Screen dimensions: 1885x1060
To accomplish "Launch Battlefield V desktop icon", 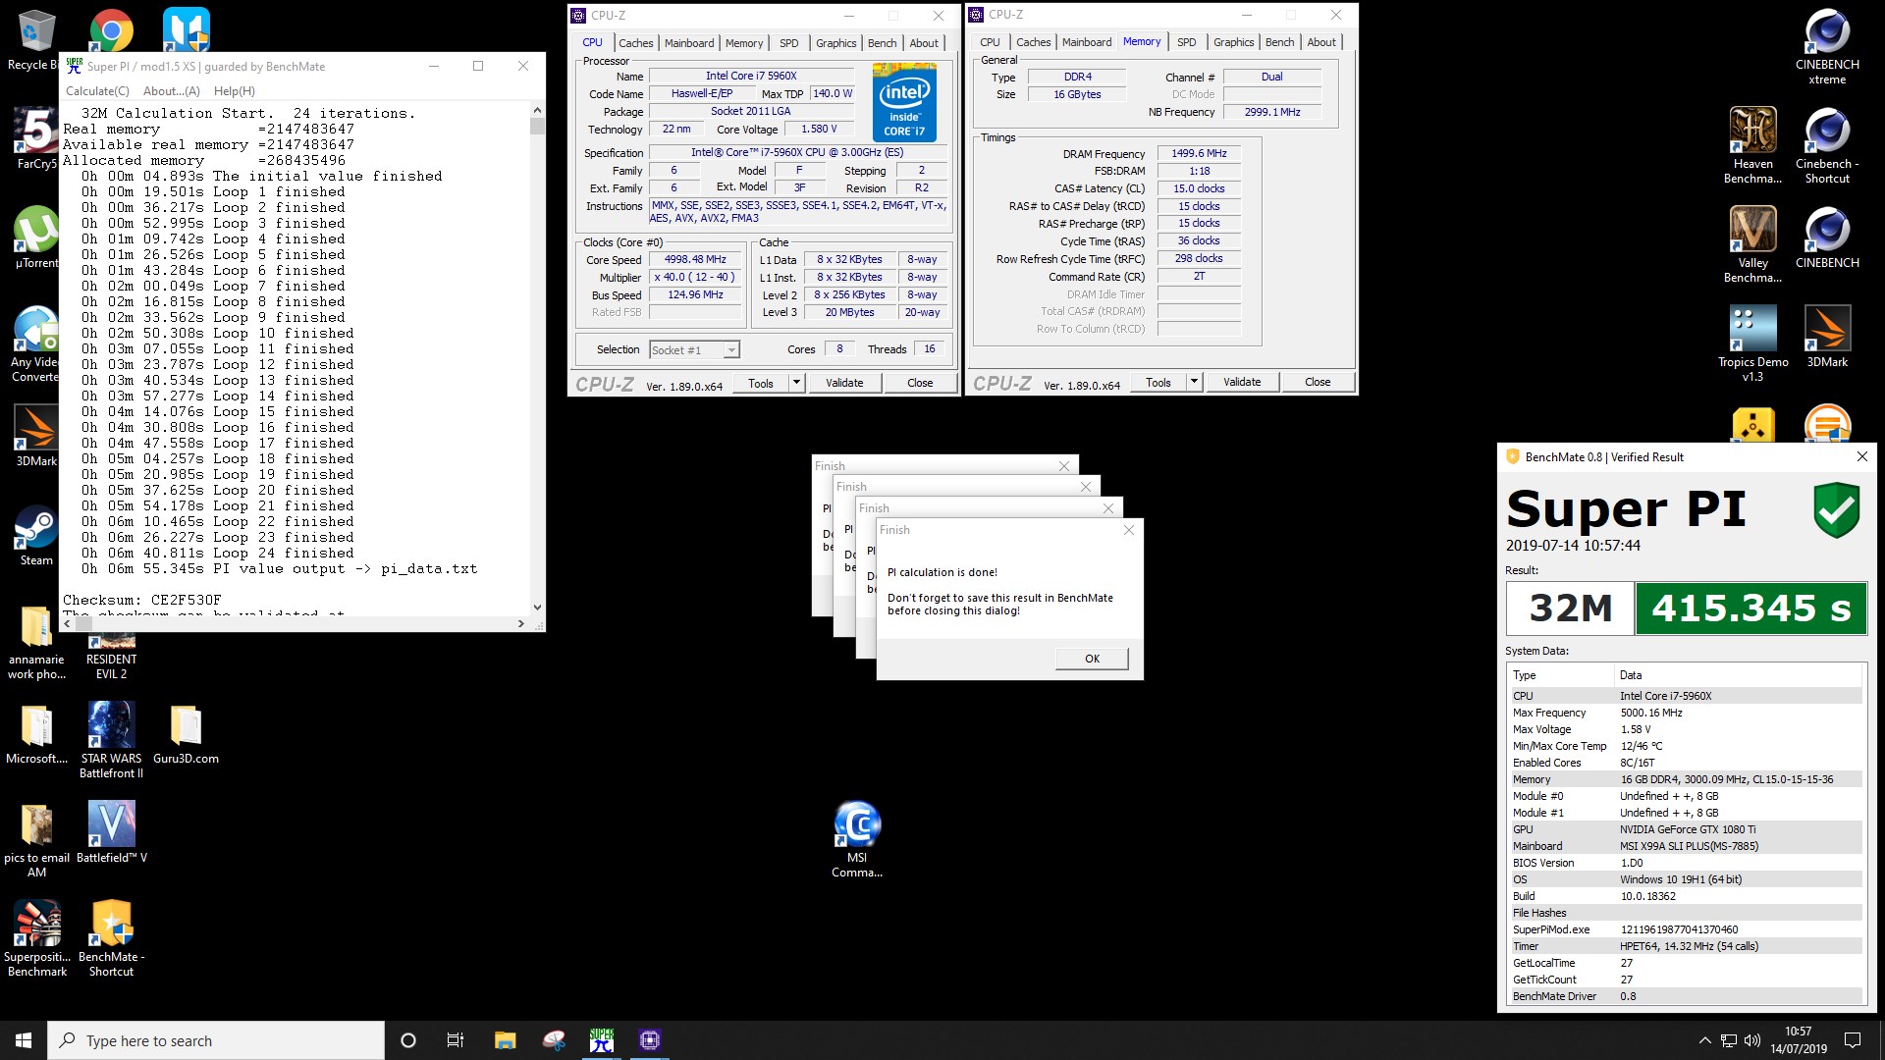I will coord(111,831).
